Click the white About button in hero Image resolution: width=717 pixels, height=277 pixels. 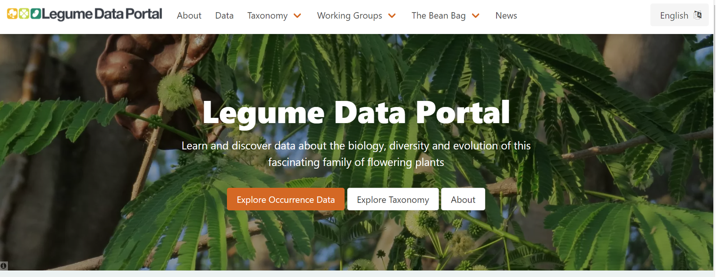pyautogui.click(x=463, y=199)
